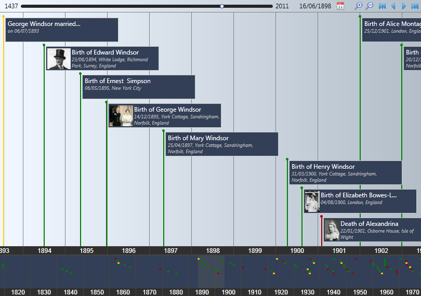
Task: Click the 1830 decade label in overview
Action: pos(44,292)
